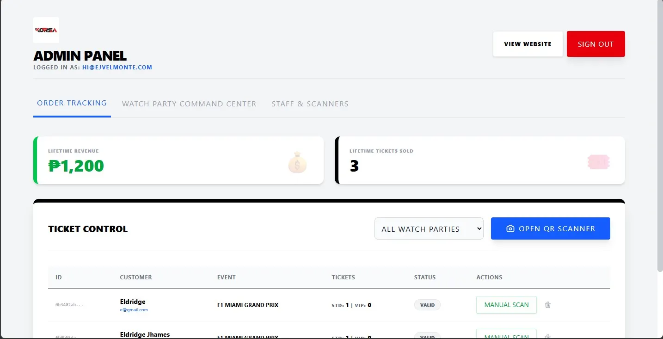Image resolution: width=663 pixels, height=339 pixels.
Task: Click the Admin Panel title
Action: [80, 56]
